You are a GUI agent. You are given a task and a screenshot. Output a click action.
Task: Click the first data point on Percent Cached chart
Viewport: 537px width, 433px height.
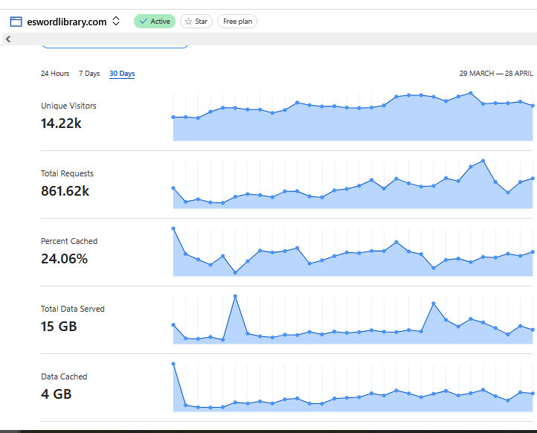click(173, 228)
